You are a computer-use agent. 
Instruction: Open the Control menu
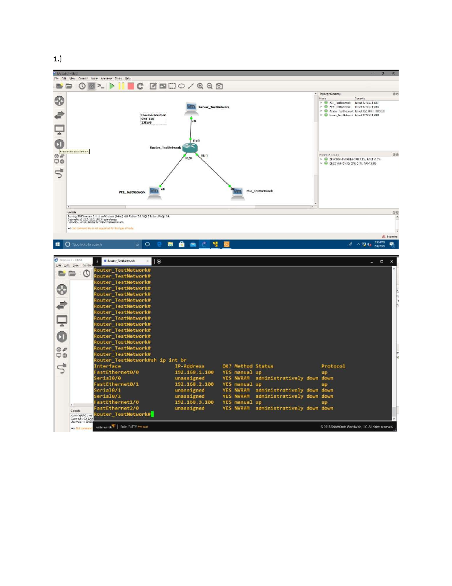coord(83,78)
